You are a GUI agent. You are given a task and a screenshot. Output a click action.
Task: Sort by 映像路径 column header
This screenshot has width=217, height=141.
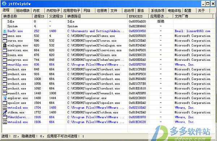point(97,16)
